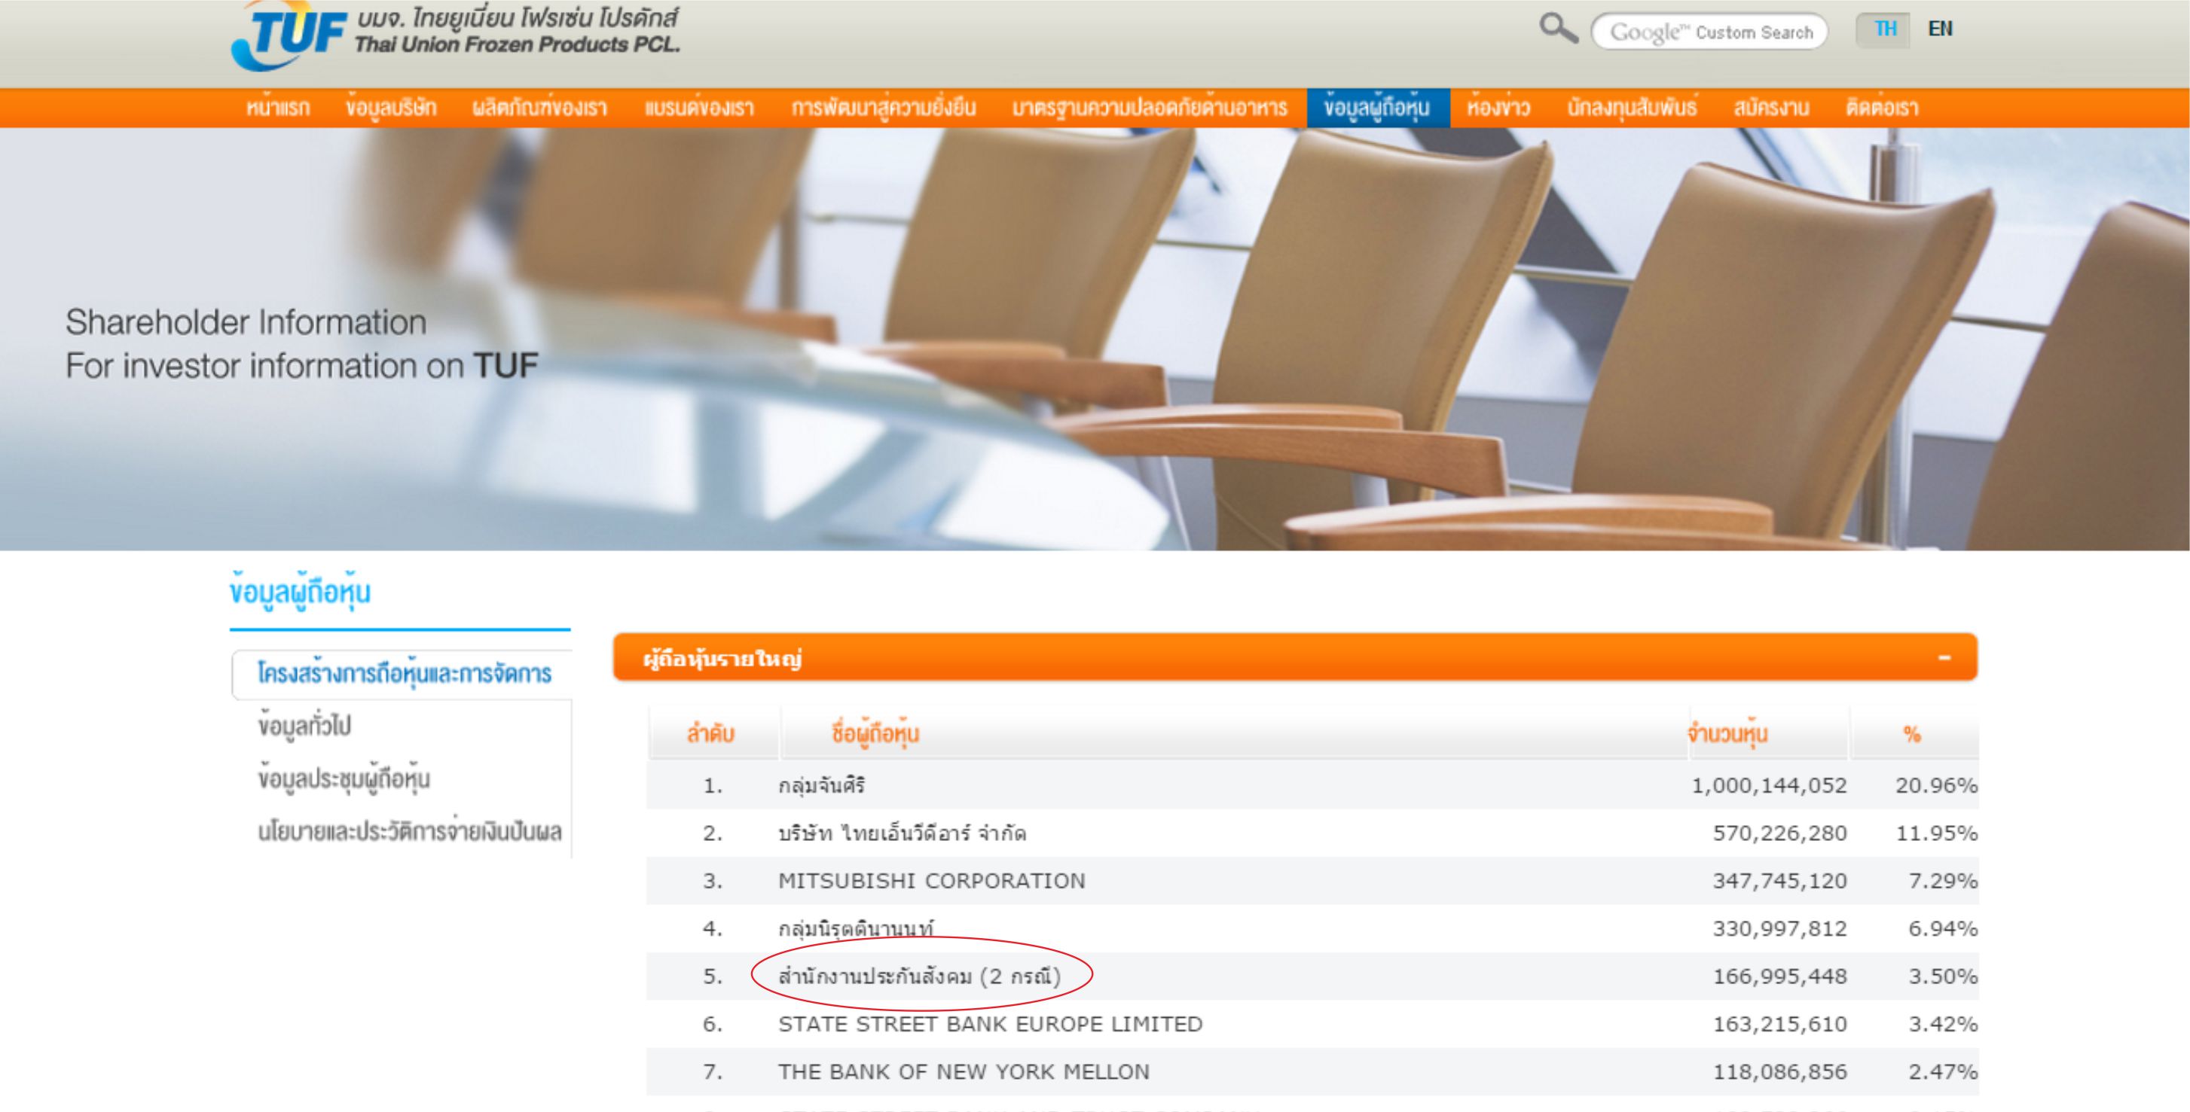Open สมัครงาน careers menu item
Viewport: 2190px width, 1112px height.
click(x=1771, y=108)
